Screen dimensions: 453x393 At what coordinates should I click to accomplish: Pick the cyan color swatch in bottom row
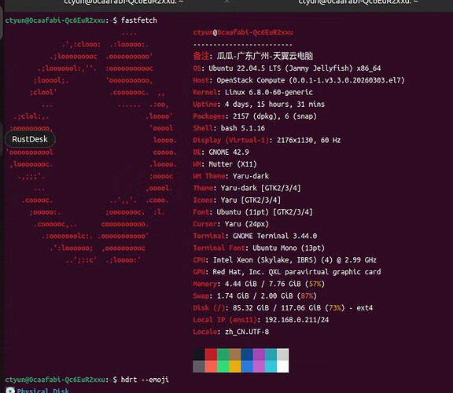click(x=271, y=366)
